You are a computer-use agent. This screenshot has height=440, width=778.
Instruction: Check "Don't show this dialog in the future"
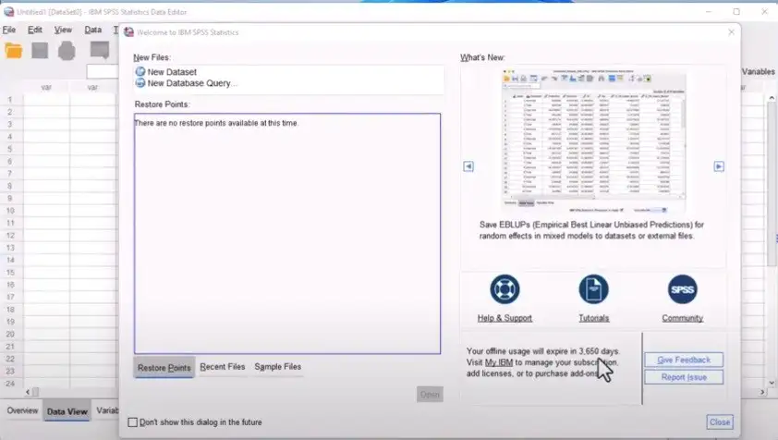tap(132, 422)
